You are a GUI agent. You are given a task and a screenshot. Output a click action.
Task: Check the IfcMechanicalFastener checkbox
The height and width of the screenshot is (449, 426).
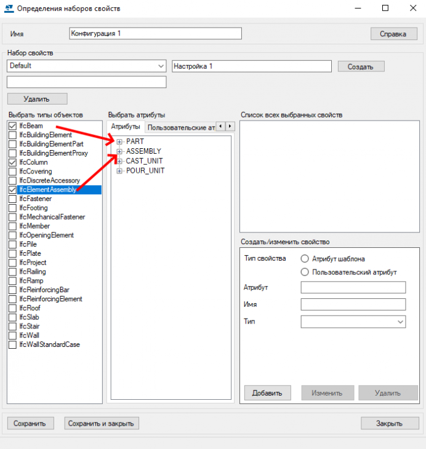click(x=12, y=217)
